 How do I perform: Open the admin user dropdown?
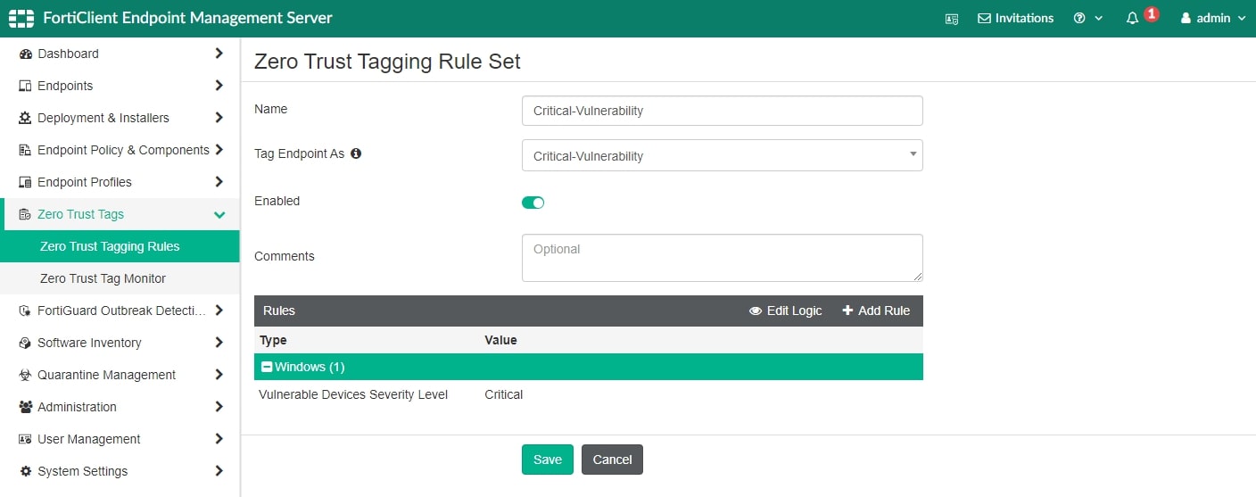[1212, 18]
